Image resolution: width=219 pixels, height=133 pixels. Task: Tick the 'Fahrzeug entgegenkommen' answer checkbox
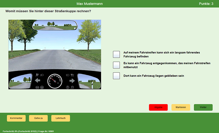[116, 65]
